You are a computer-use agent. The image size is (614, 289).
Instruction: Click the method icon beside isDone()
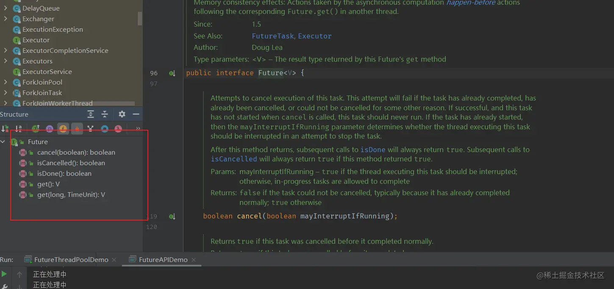(x=23, y=174)
